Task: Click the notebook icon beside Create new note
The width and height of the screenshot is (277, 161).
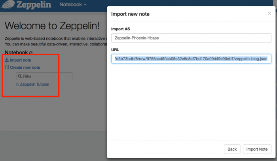Action: pyautogui.click(x=7, y=67)
